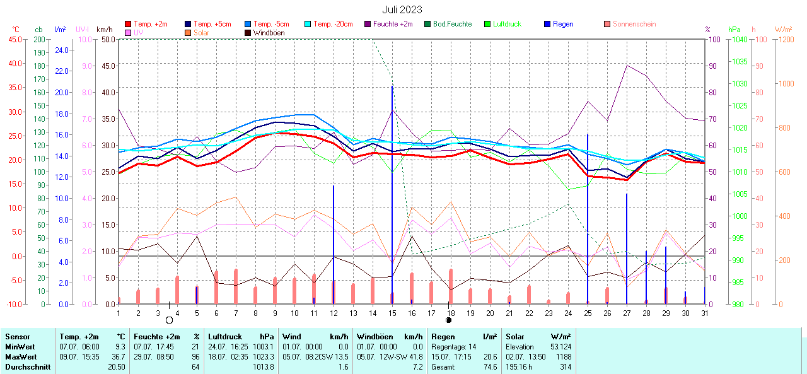Click the orange Solar legend swatch
This screenshot has width=807, height=374.
[188, 32]
